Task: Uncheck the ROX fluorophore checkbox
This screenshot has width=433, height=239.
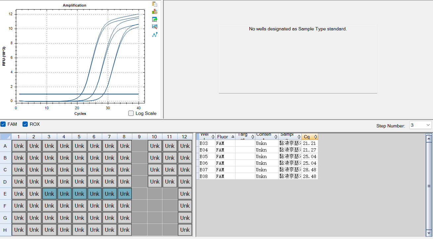Action: click(25, 124)
